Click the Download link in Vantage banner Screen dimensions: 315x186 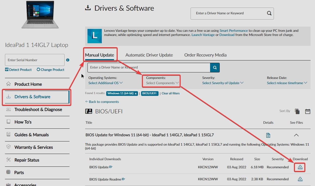click(x=227, y=35)
